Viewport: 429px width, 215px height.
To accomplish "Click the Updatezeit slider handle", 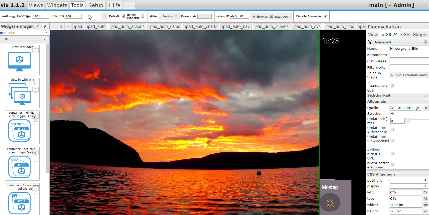I will tap(407, 121).
